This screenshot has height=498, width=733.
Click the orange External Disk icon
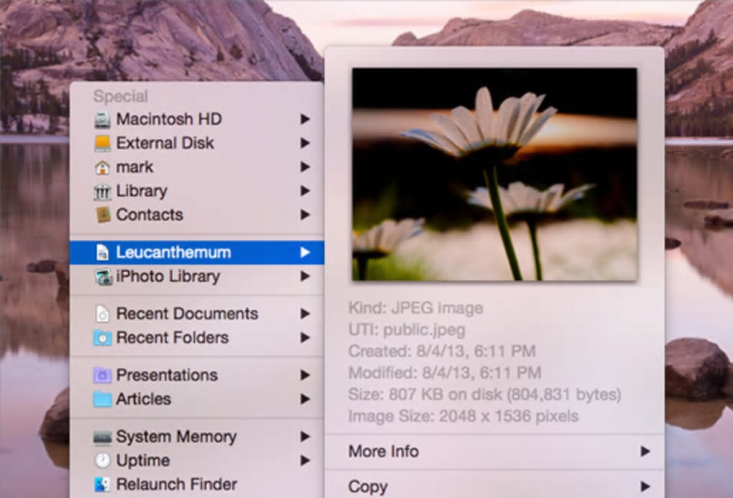tap(102, 143)
